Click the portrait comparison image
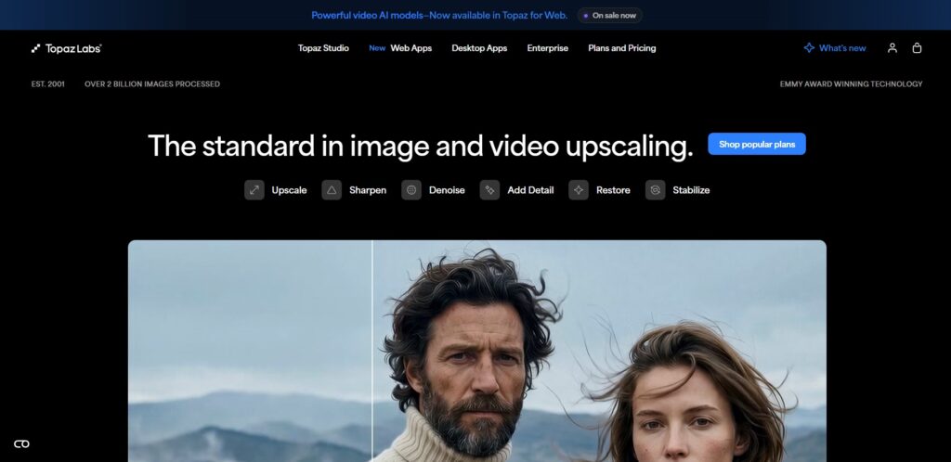 pos(477,352)
